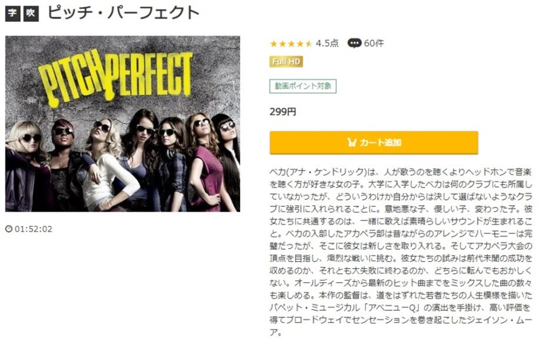
Task: Click the shopping cart icon
Action: [351, 142]
